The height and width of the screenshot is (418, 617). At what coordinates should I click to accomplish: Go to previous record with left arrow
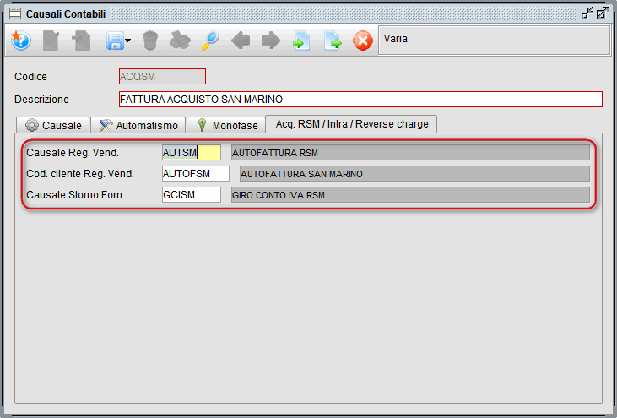[241, 41]
